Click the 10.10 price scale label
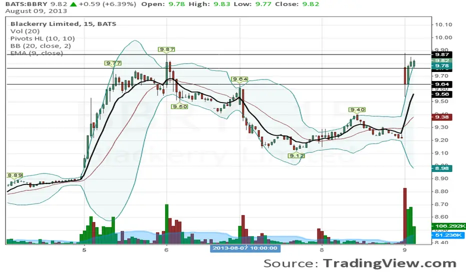 pos(443,24)
